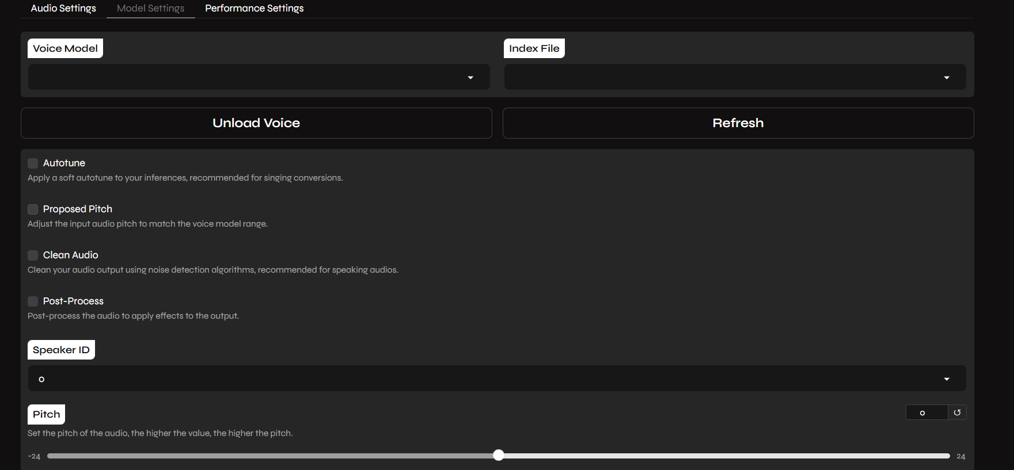Switch to the Audio Settings tab

pyautogui.click(x=63, y=9)
